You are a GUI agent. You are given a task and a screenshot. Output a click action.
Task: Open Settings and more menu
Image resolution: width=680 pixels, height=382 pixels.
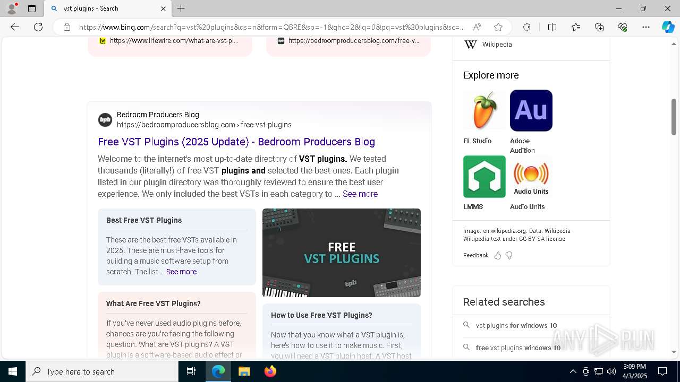coord(646,27)
